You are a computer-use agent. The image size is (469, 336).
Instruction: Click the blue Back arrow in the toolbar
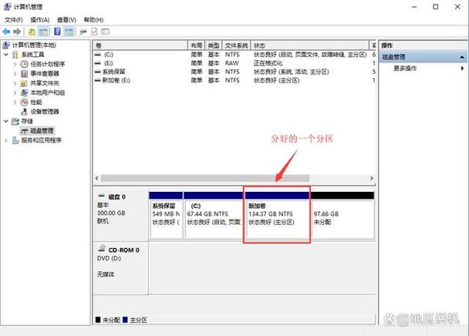[6, 32]
